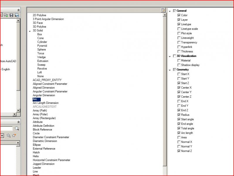Screen dimensions: 234x176
Task: Click the command search input field
Action: (6, 128)
